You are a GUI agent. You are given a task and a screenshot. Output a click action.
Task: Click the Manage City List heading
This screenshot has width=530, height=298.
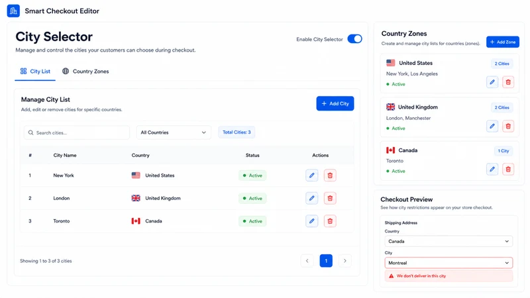(x=45, y=99)
